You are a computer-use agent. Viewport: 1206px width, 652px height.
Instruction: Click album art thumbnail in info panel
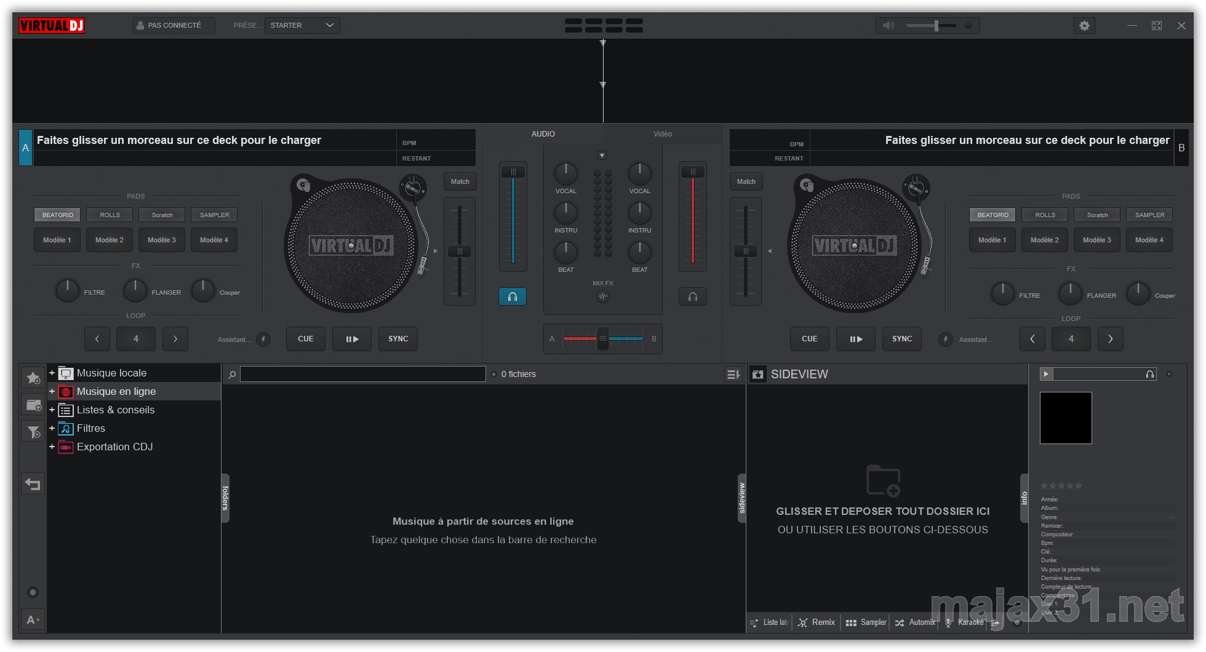click(x=1066, y=418)
